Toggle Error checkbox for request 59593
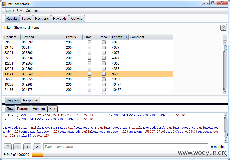230x160 pixels. (x=90, y=42)
